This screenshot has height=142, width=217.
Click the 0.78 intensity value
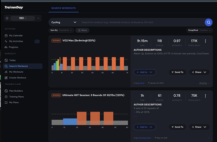click(177, 96)
